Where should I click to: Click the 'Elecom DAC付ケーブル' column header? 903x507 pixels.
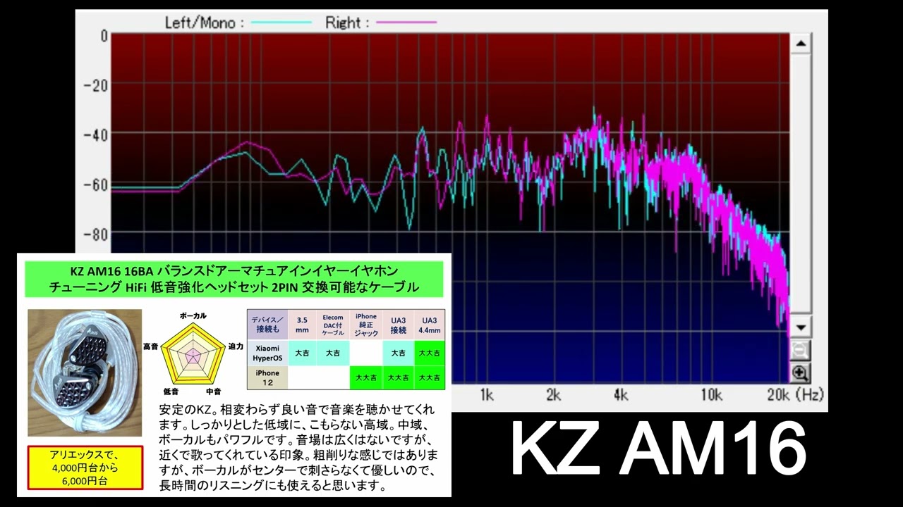click(x=333, y=325)
